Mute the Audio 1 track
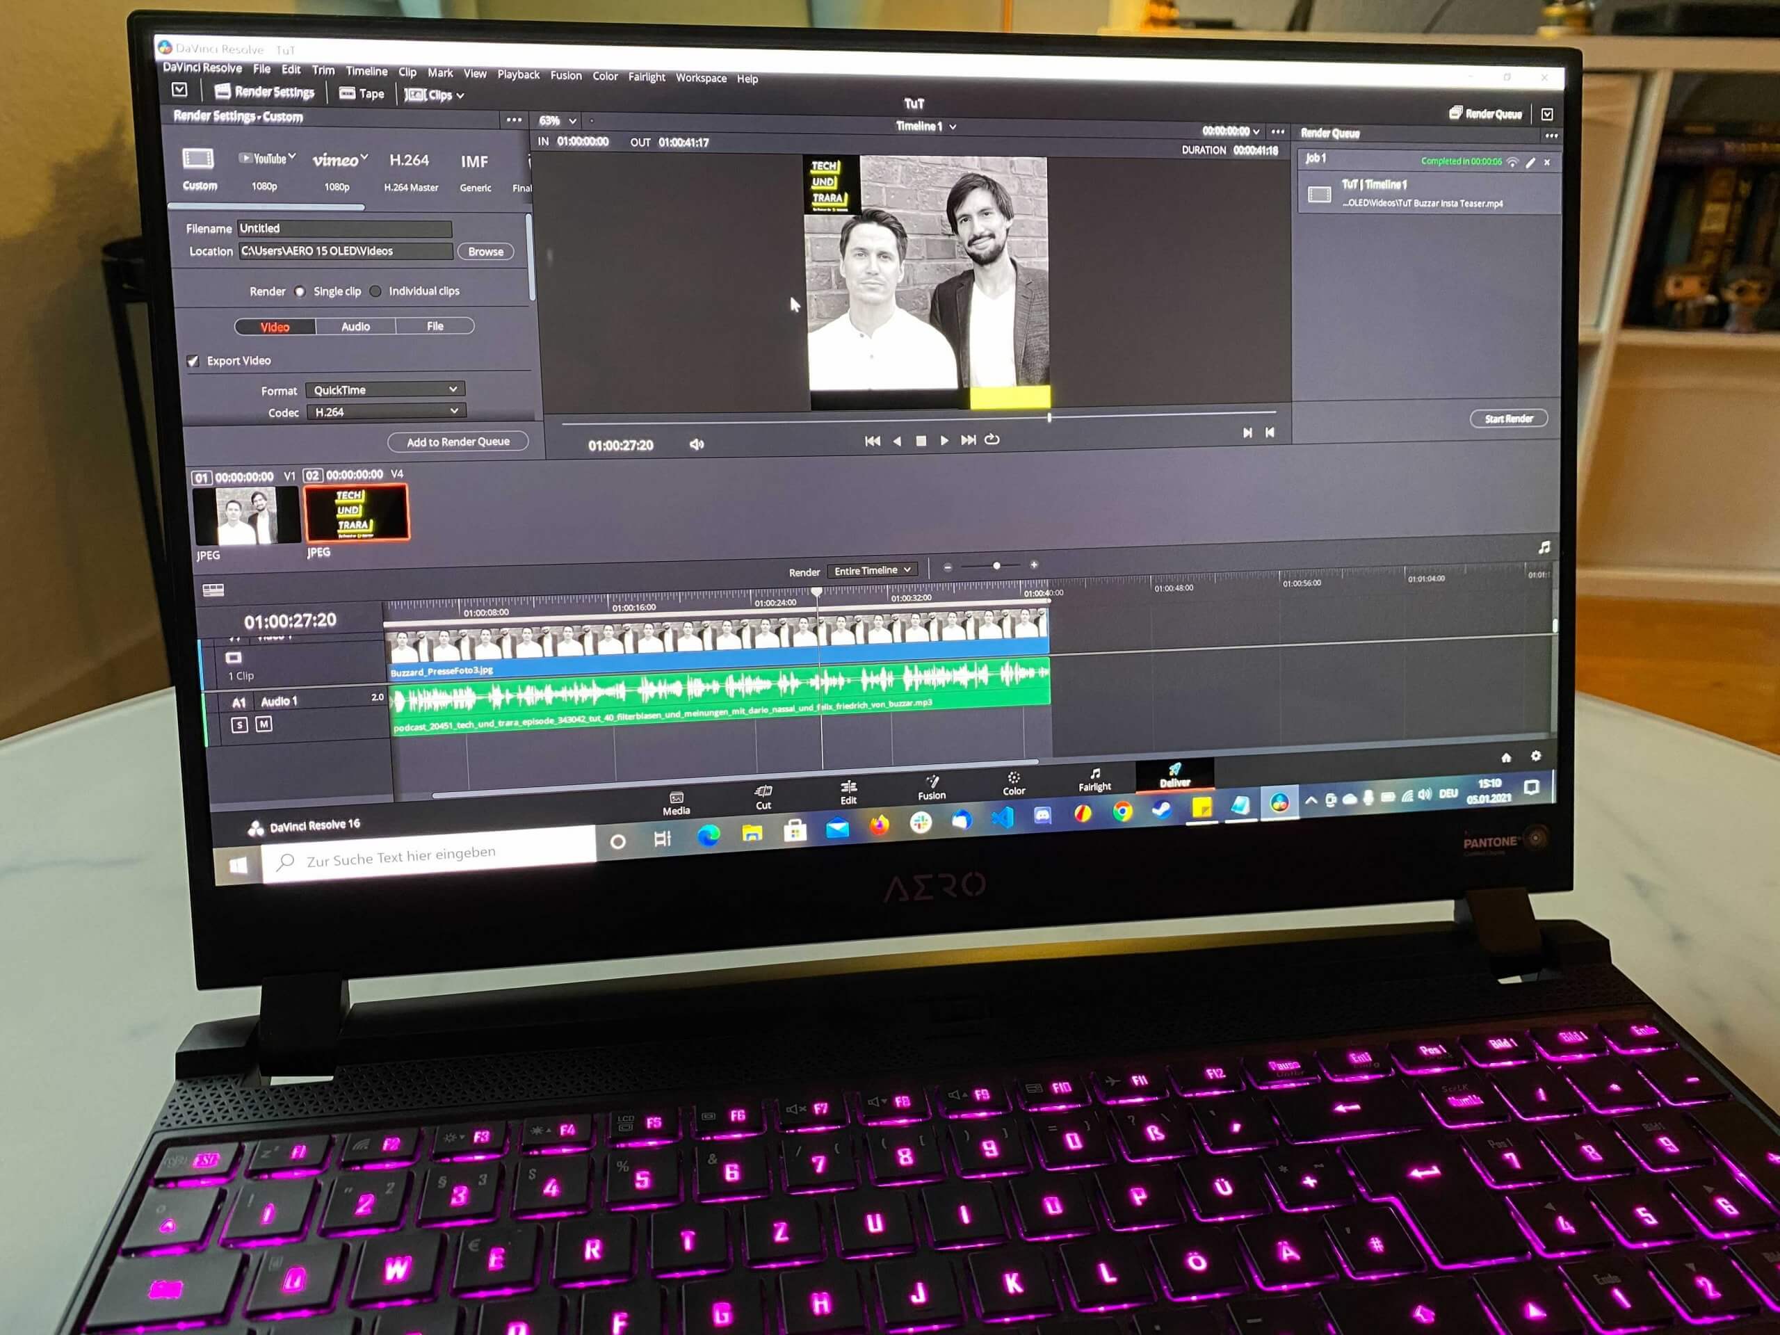Screen dimensions: 1780x1335 tap(263, 725)
